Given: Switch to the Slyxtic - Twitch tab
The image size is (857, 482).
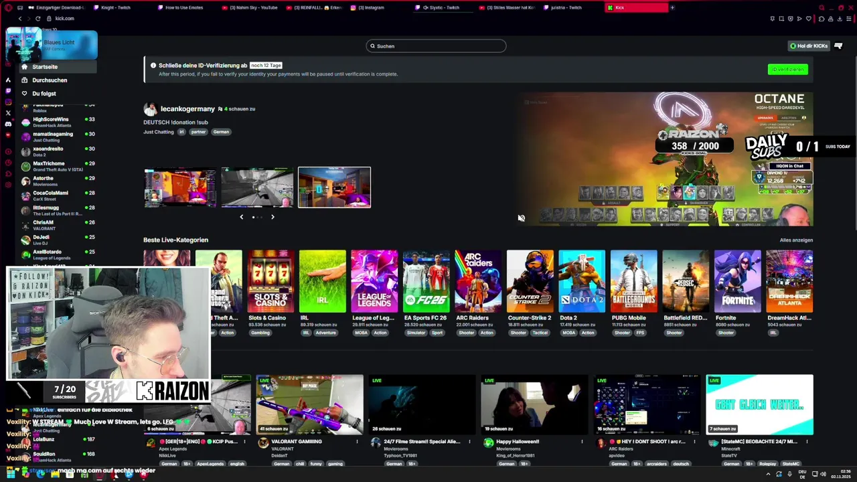Looking at the screenshot, I should tap(442, 7).
